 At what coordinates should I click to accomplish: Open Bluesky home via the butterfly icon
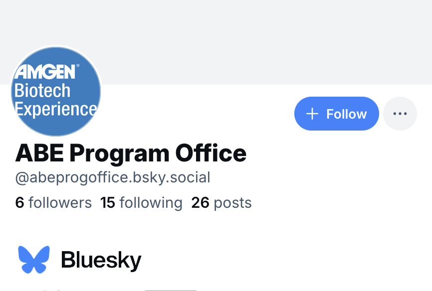tap(33, 258)
